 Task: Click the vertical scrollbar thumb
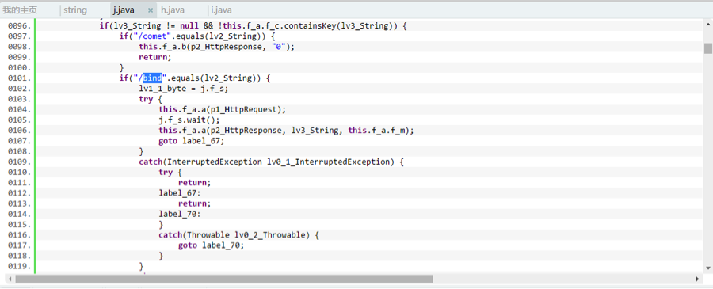tap(708, 48)
